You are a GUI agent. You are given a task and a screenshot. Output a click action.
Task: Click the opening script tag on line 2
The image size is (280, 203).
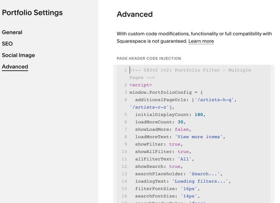click(141, 85)
